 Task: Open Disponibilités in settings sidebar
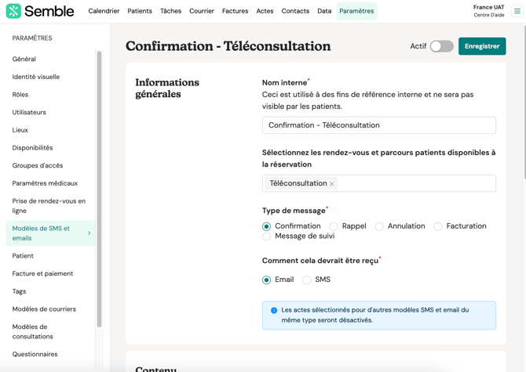(x=33, y=148)
